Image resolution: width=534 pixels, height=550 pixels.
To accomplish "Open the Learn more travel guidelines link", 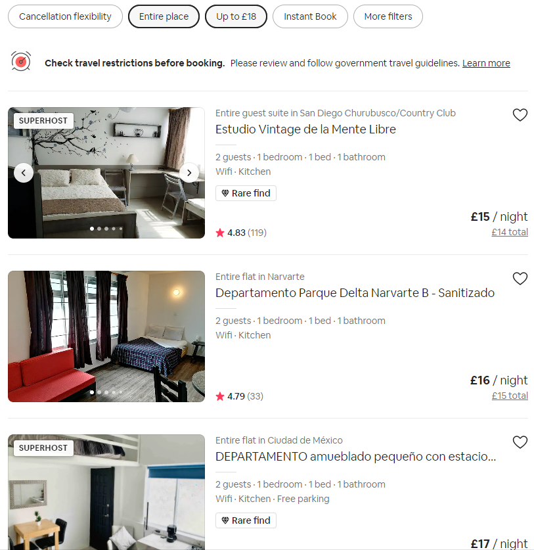I will click(486, 63).
